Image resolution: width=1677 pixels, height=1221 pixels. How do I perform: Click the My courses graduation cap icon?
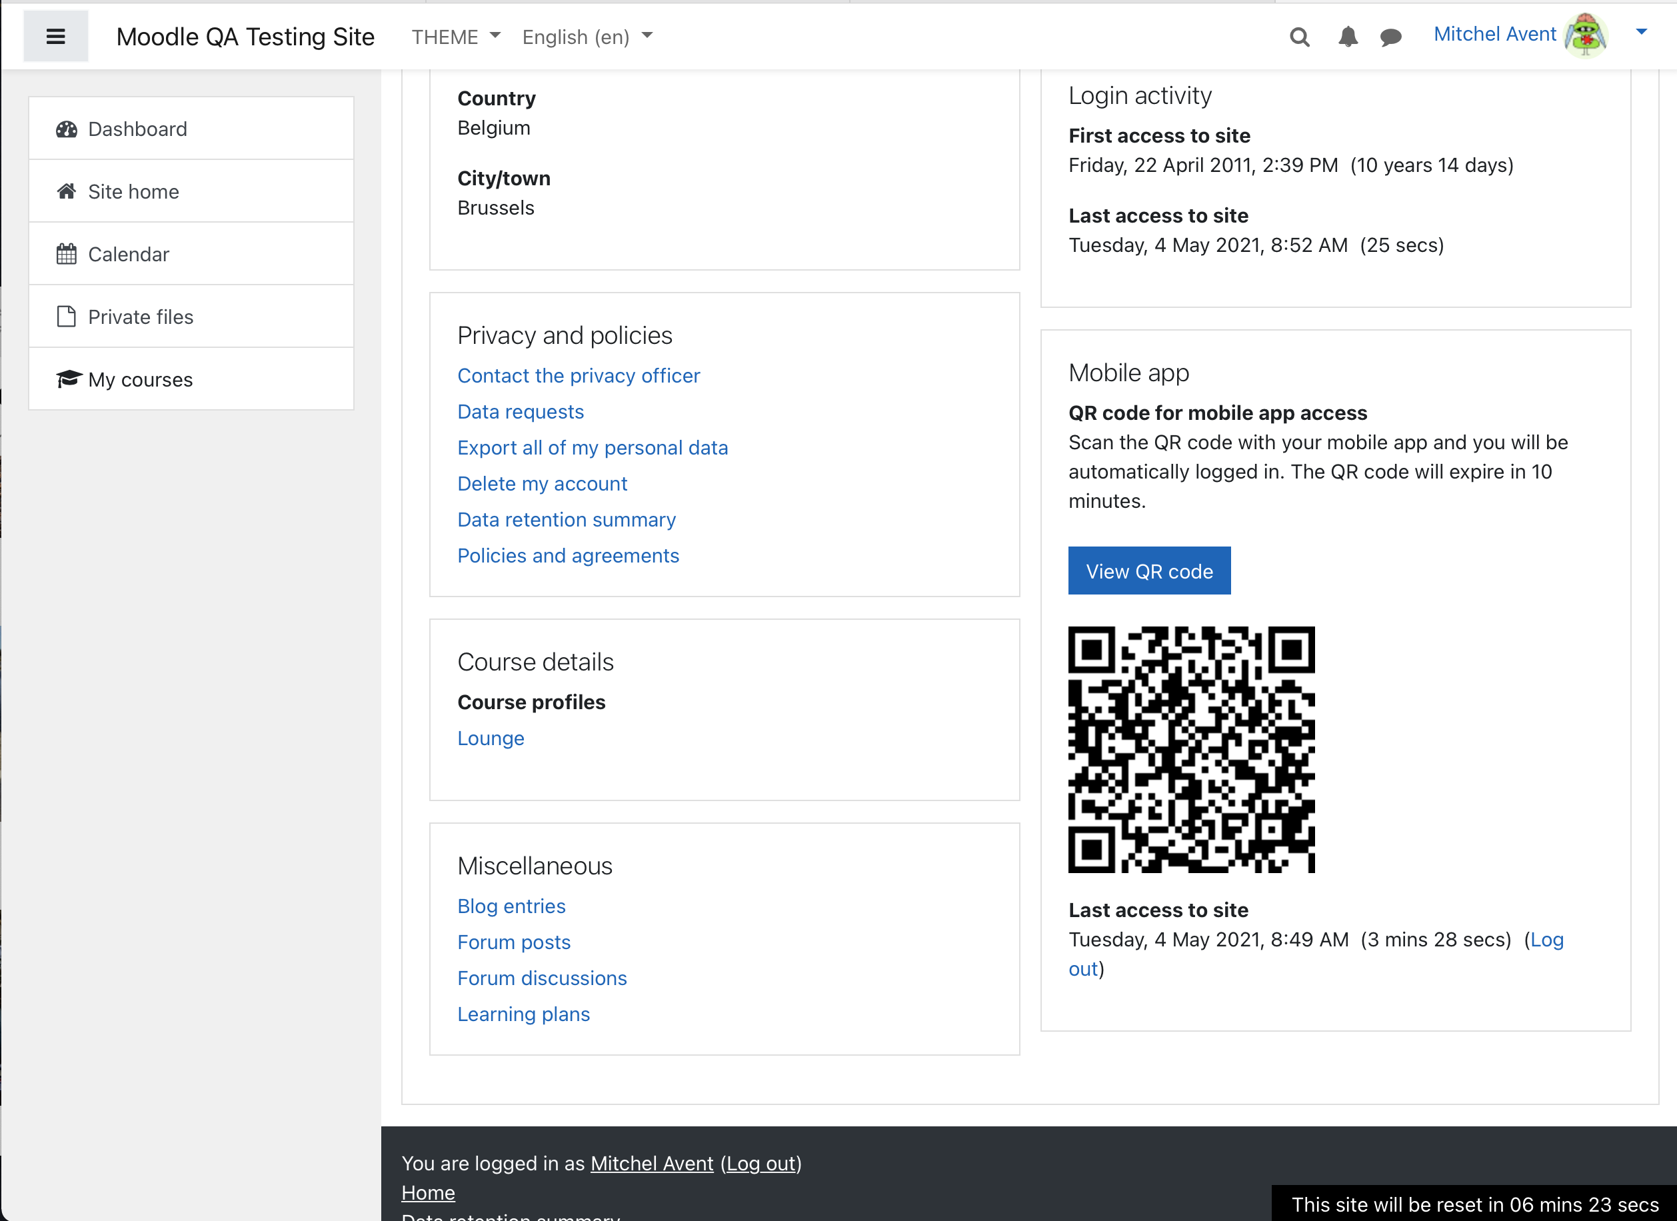point(68,379)
